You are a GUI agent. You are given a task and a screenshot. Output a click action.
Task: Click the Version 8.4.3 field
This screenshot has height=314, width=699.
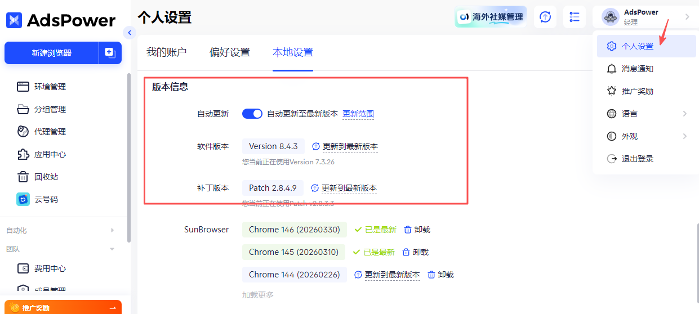(x=273, y=146)
